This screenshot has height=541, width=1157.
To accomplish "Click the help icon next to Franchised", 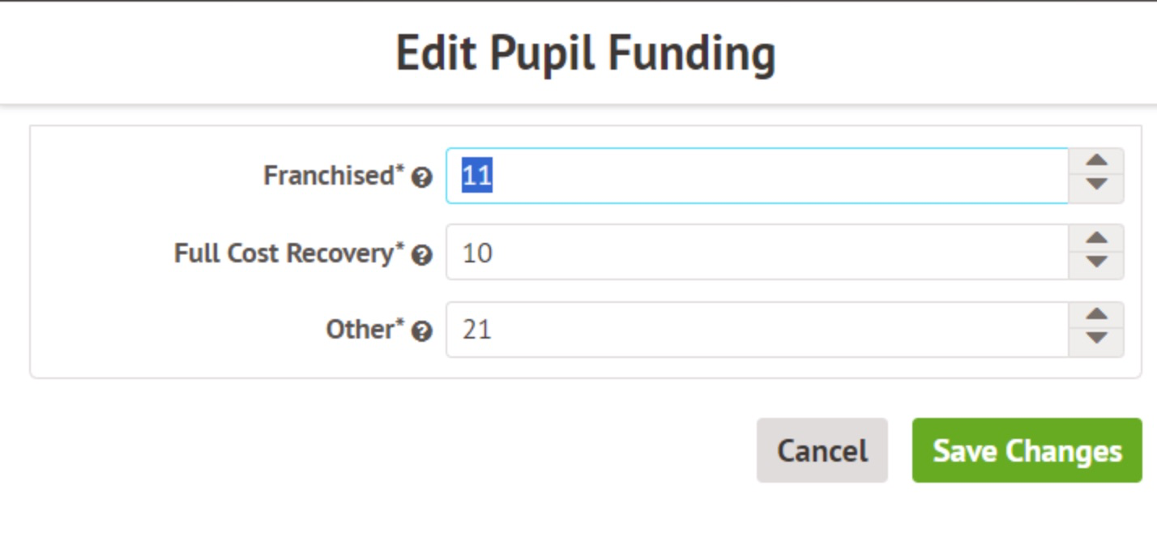I will click(421, 177).
